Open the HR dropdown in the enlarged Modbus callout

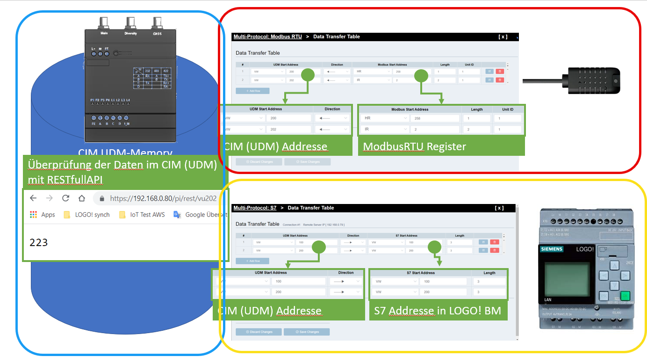385,118
